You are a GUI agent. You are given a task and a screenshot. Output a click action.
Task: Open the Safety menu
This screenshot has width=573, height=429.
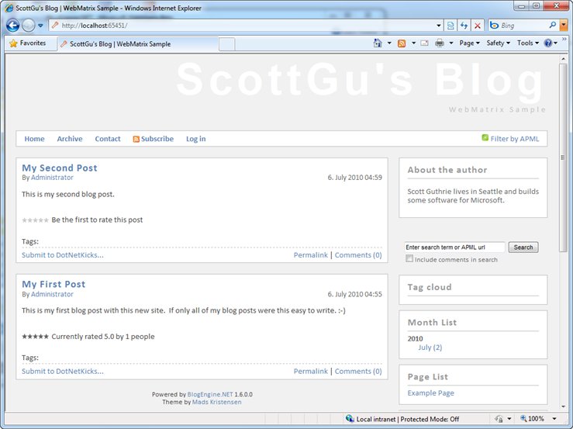pyautogui.click(x=498, y=43)
